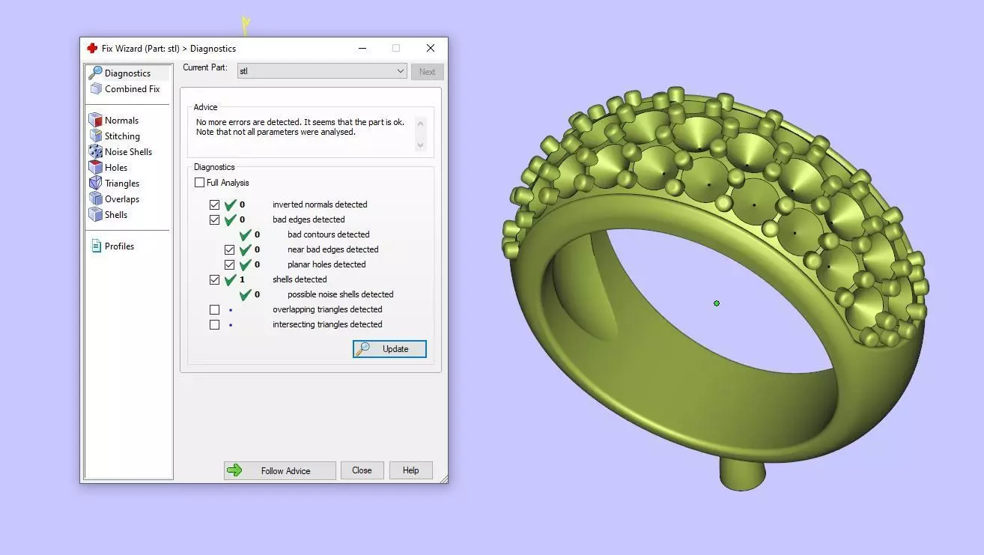Screen dimensions: 984x555
Task: Click the magnifier icon on Update button
Action: pos(363,348)
